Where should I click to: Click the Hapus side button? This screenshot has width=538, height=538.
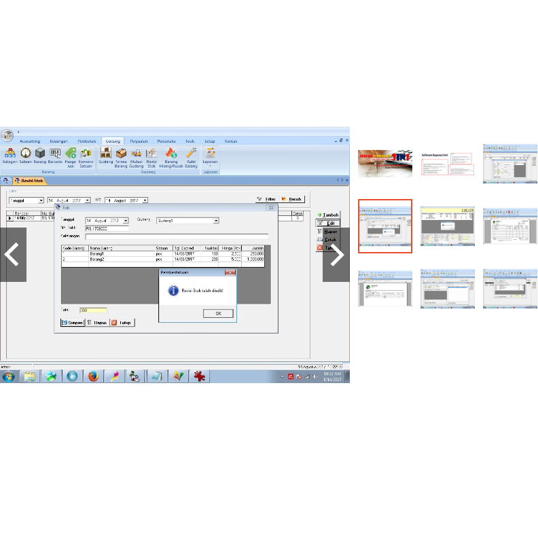click(x=328, y=231)
